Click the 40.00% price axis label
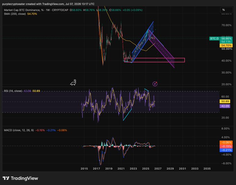The height and width of the screenshot is (185, 236). 226,61
